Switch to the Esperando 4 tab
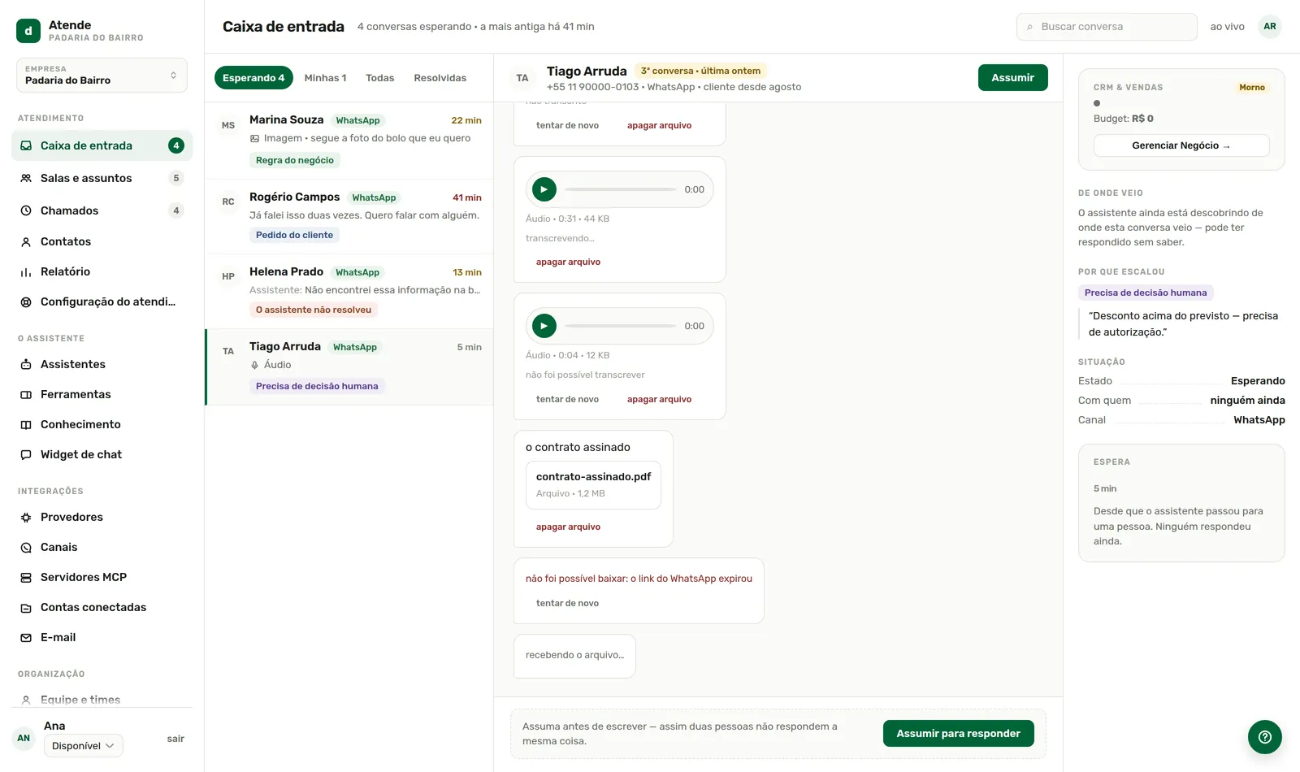The width and height of the screenshot is (1300, 772). point(253,78)
